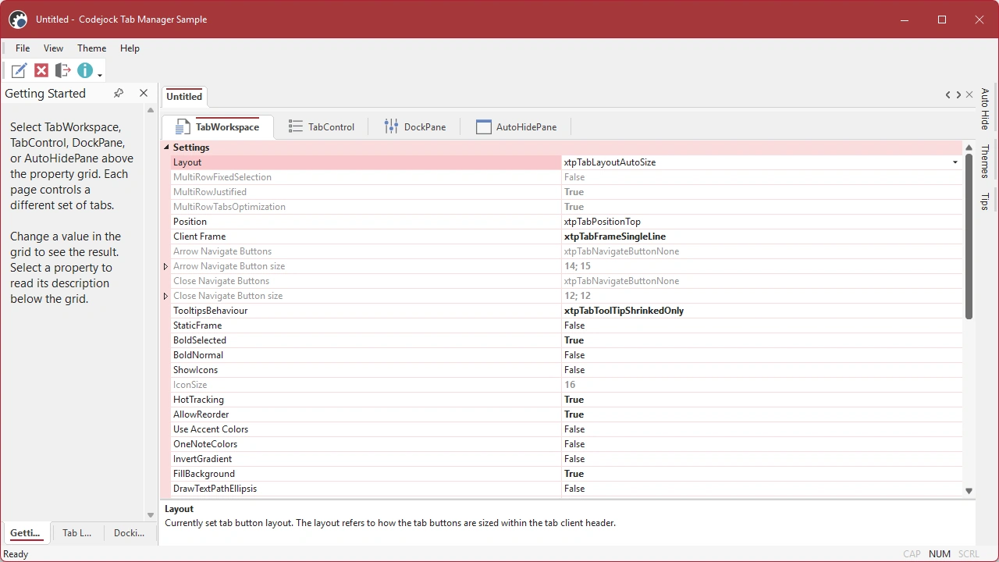Click property grid scroll down arrow
999x562 pixels.
[x=969, y=491]
